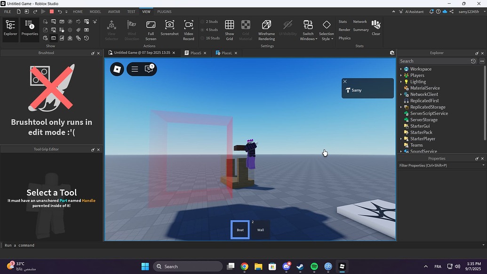
Task: Open the View Selector tool
Action: coord(112,28)
